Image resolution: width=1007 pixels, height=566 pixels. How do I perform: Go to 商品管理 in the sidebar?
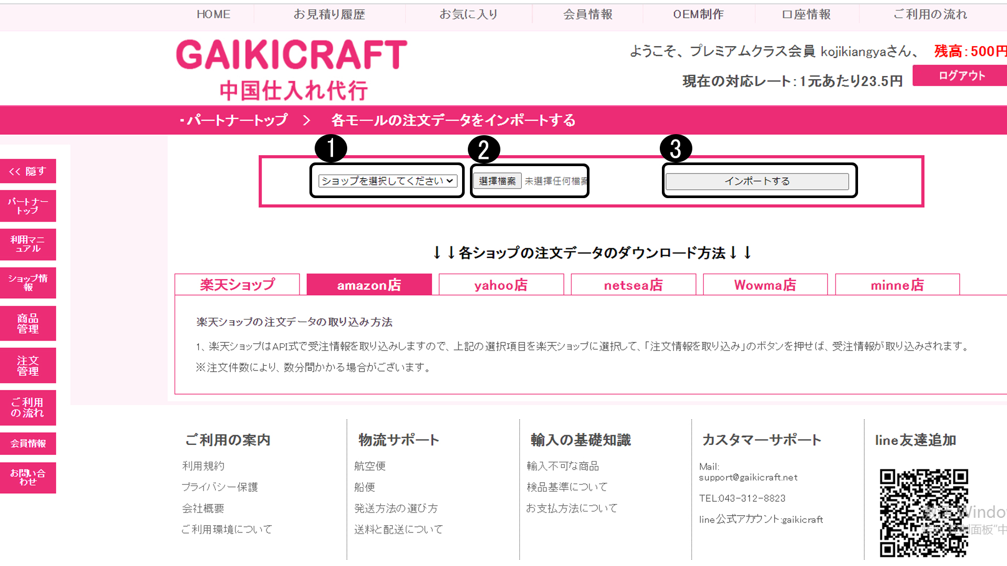[28, 323]
